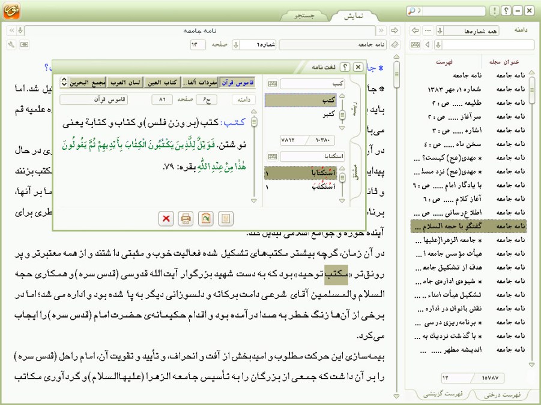Click the dictionary text scrollbar thumb
Screen dimensions: 541x405
click(x=254, y=122)
